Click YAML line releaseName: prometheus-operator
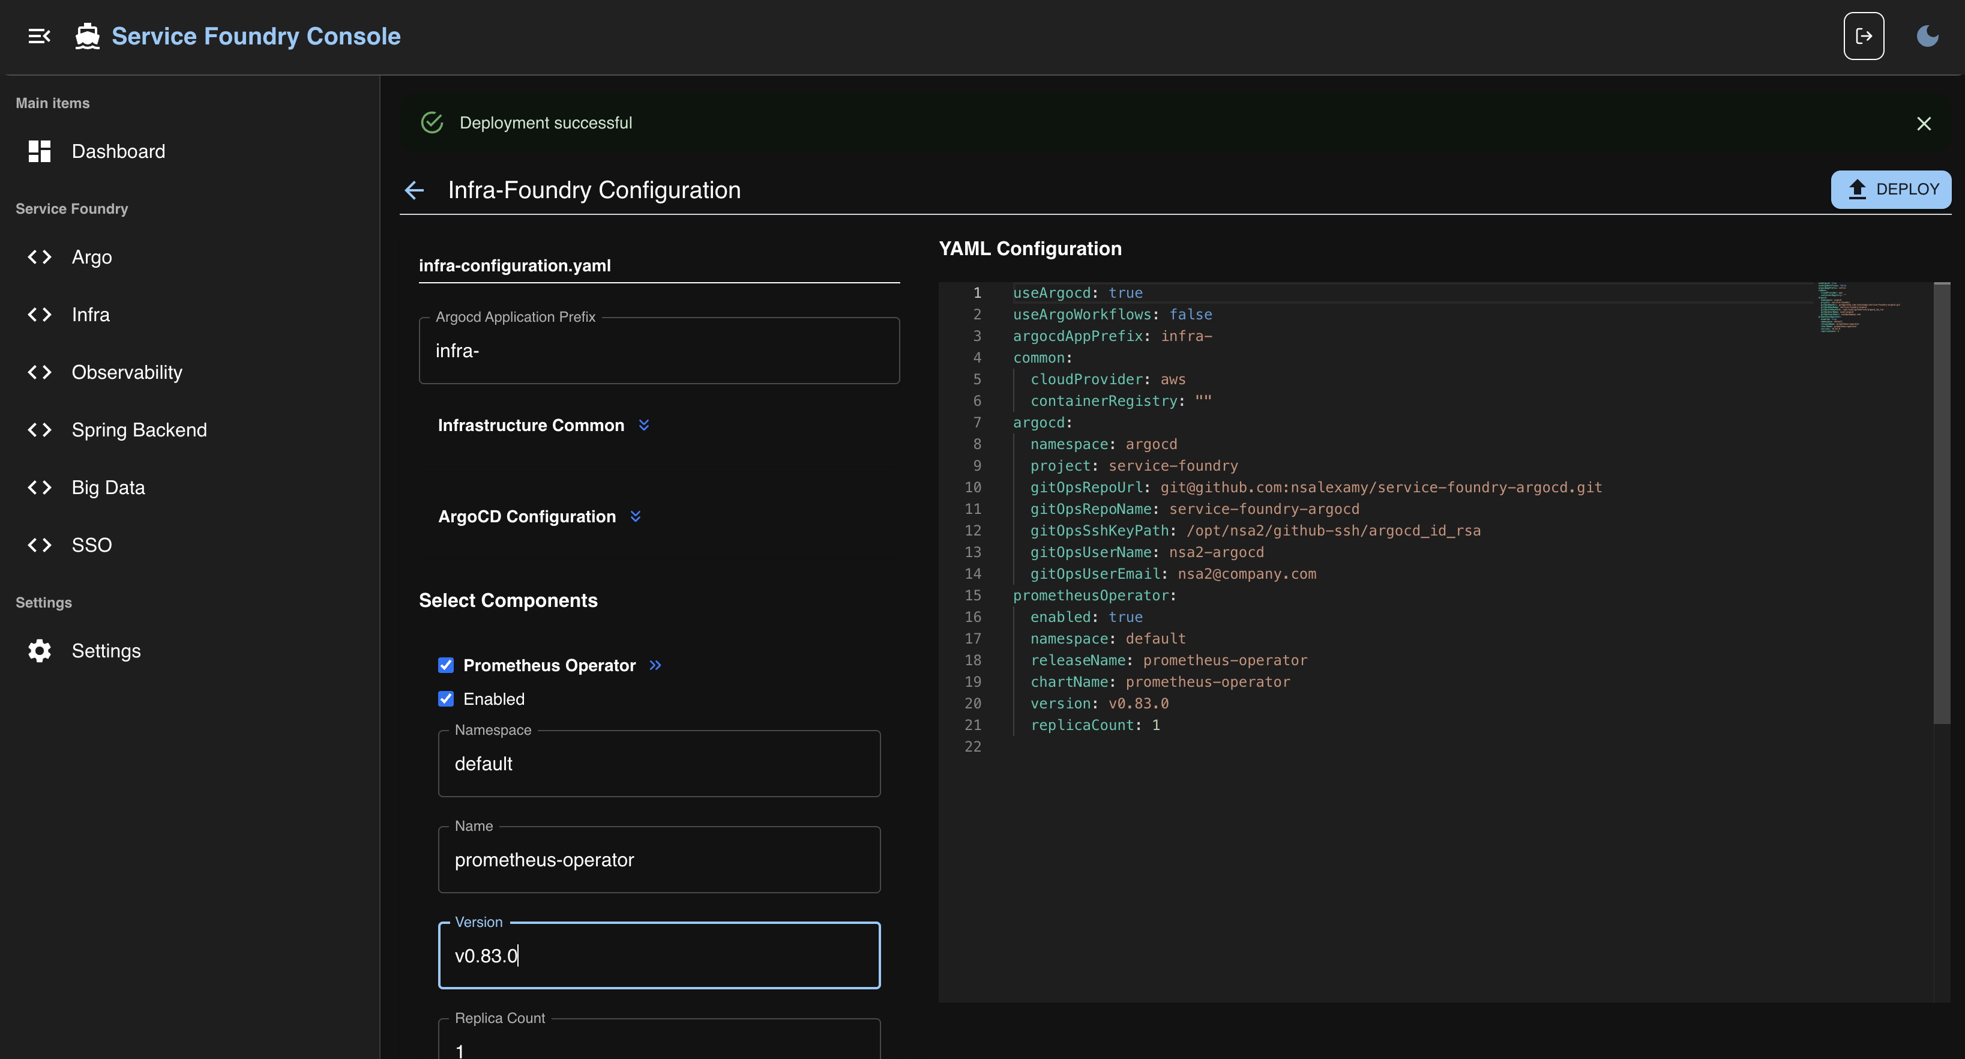Screen dimensions: 1965x1059 click(1169, 660)
